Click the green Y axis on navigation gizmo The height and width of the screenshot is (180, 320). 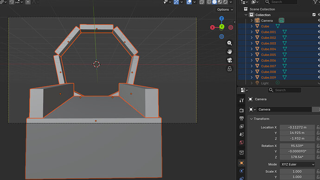tap(222, 27)
